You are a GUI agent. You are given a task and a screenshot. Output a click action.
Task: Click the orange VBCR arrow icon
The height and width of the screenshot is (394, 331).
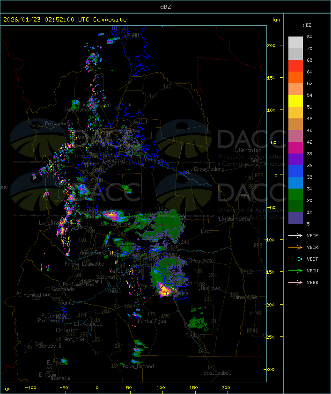tap(295, 248)
